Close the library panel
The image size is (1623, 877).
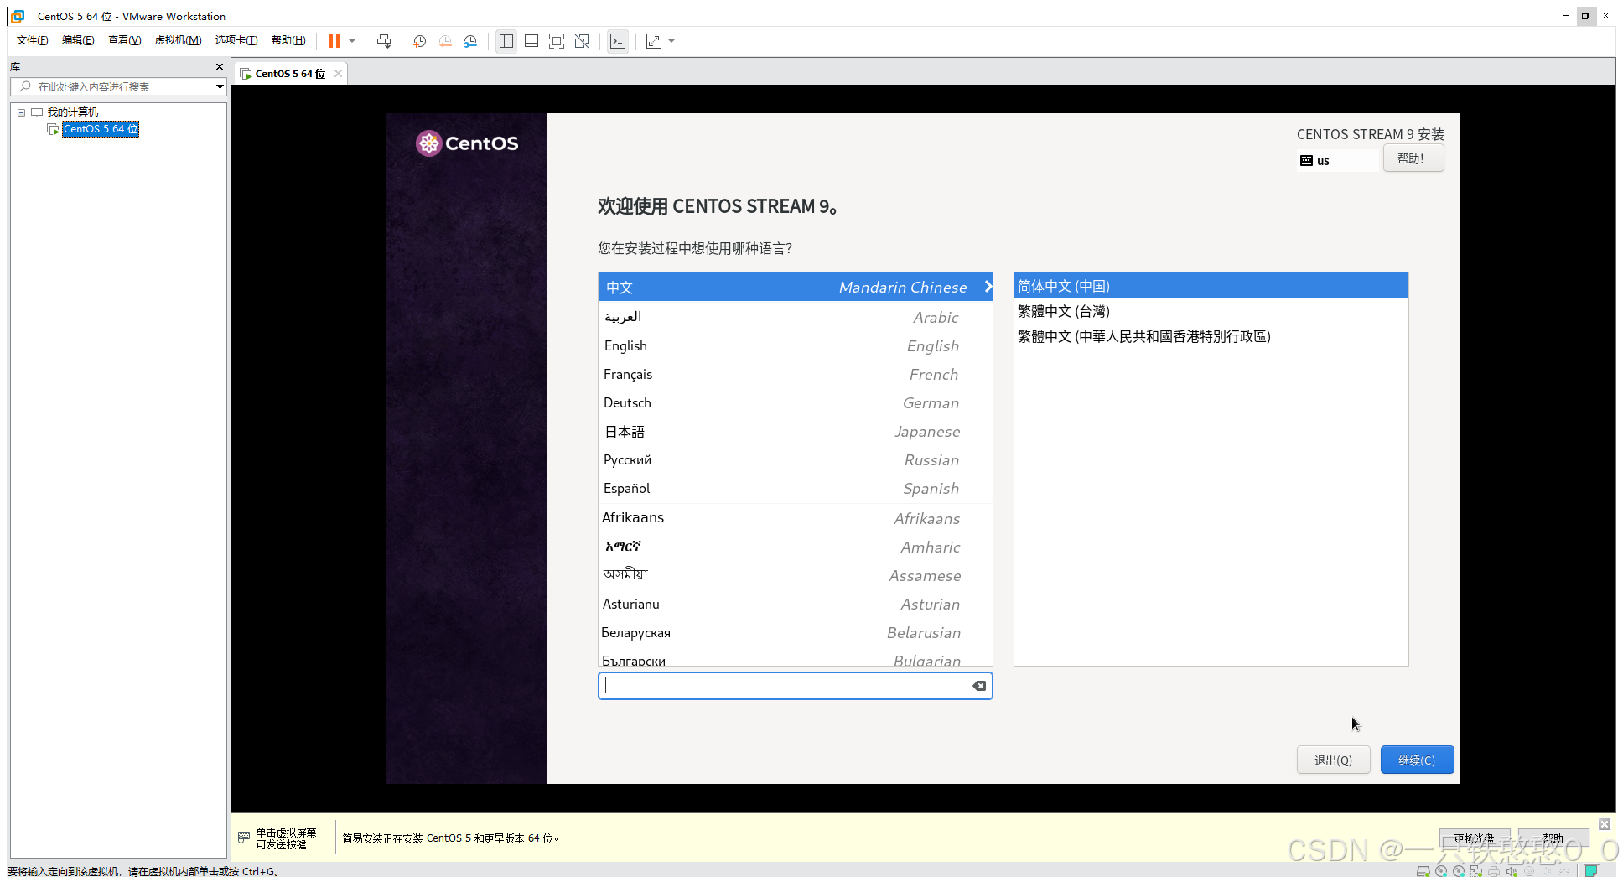coord(220,66)
